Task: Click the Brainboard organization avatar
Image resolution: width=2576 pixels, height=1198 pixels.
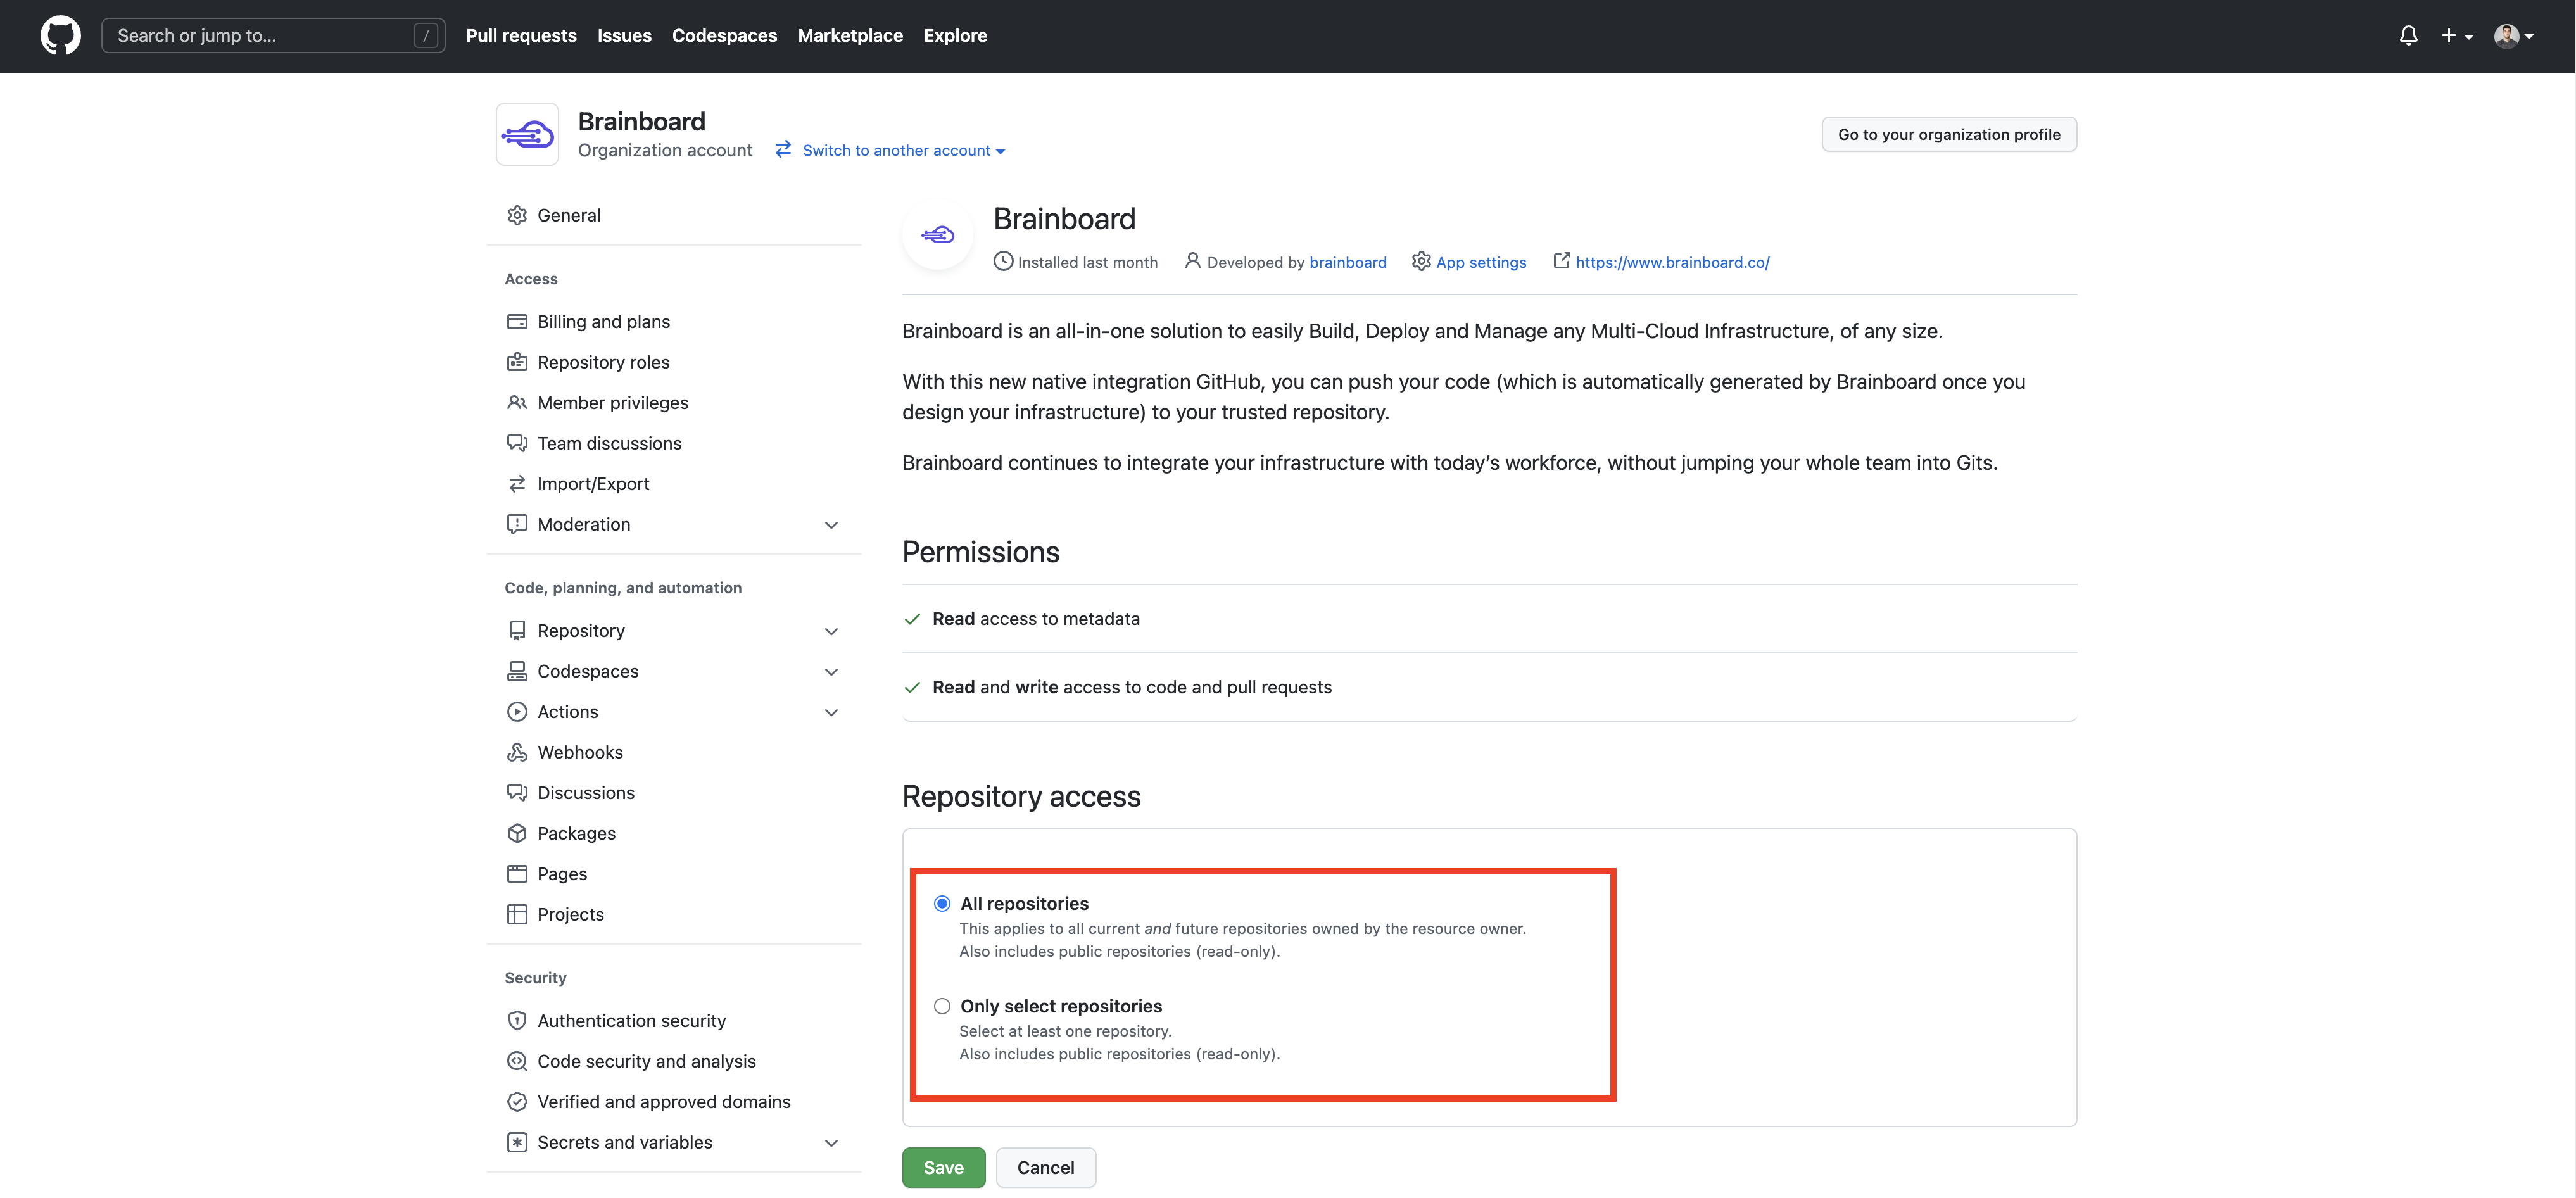Action: point(527,134)
